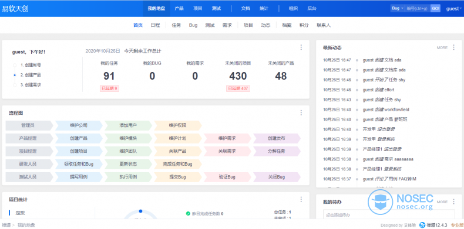Screen dimensions: 464x229
Task: Click step 3. 创建需求
Action: click(x=31, y=85)
